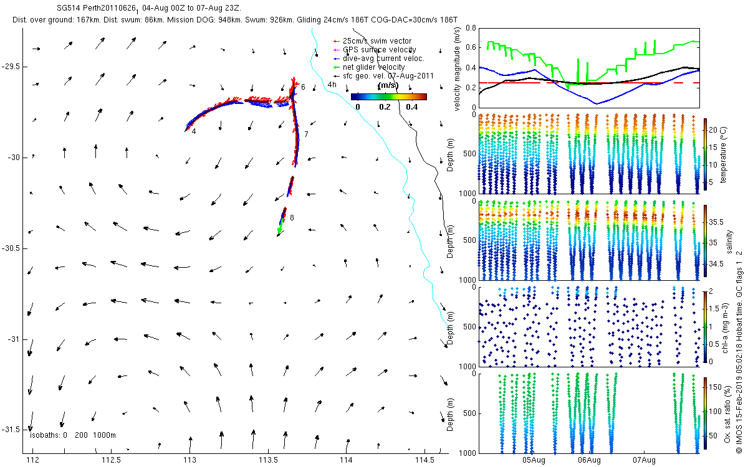Click the chl-a depth profile panel

(589, 326)
